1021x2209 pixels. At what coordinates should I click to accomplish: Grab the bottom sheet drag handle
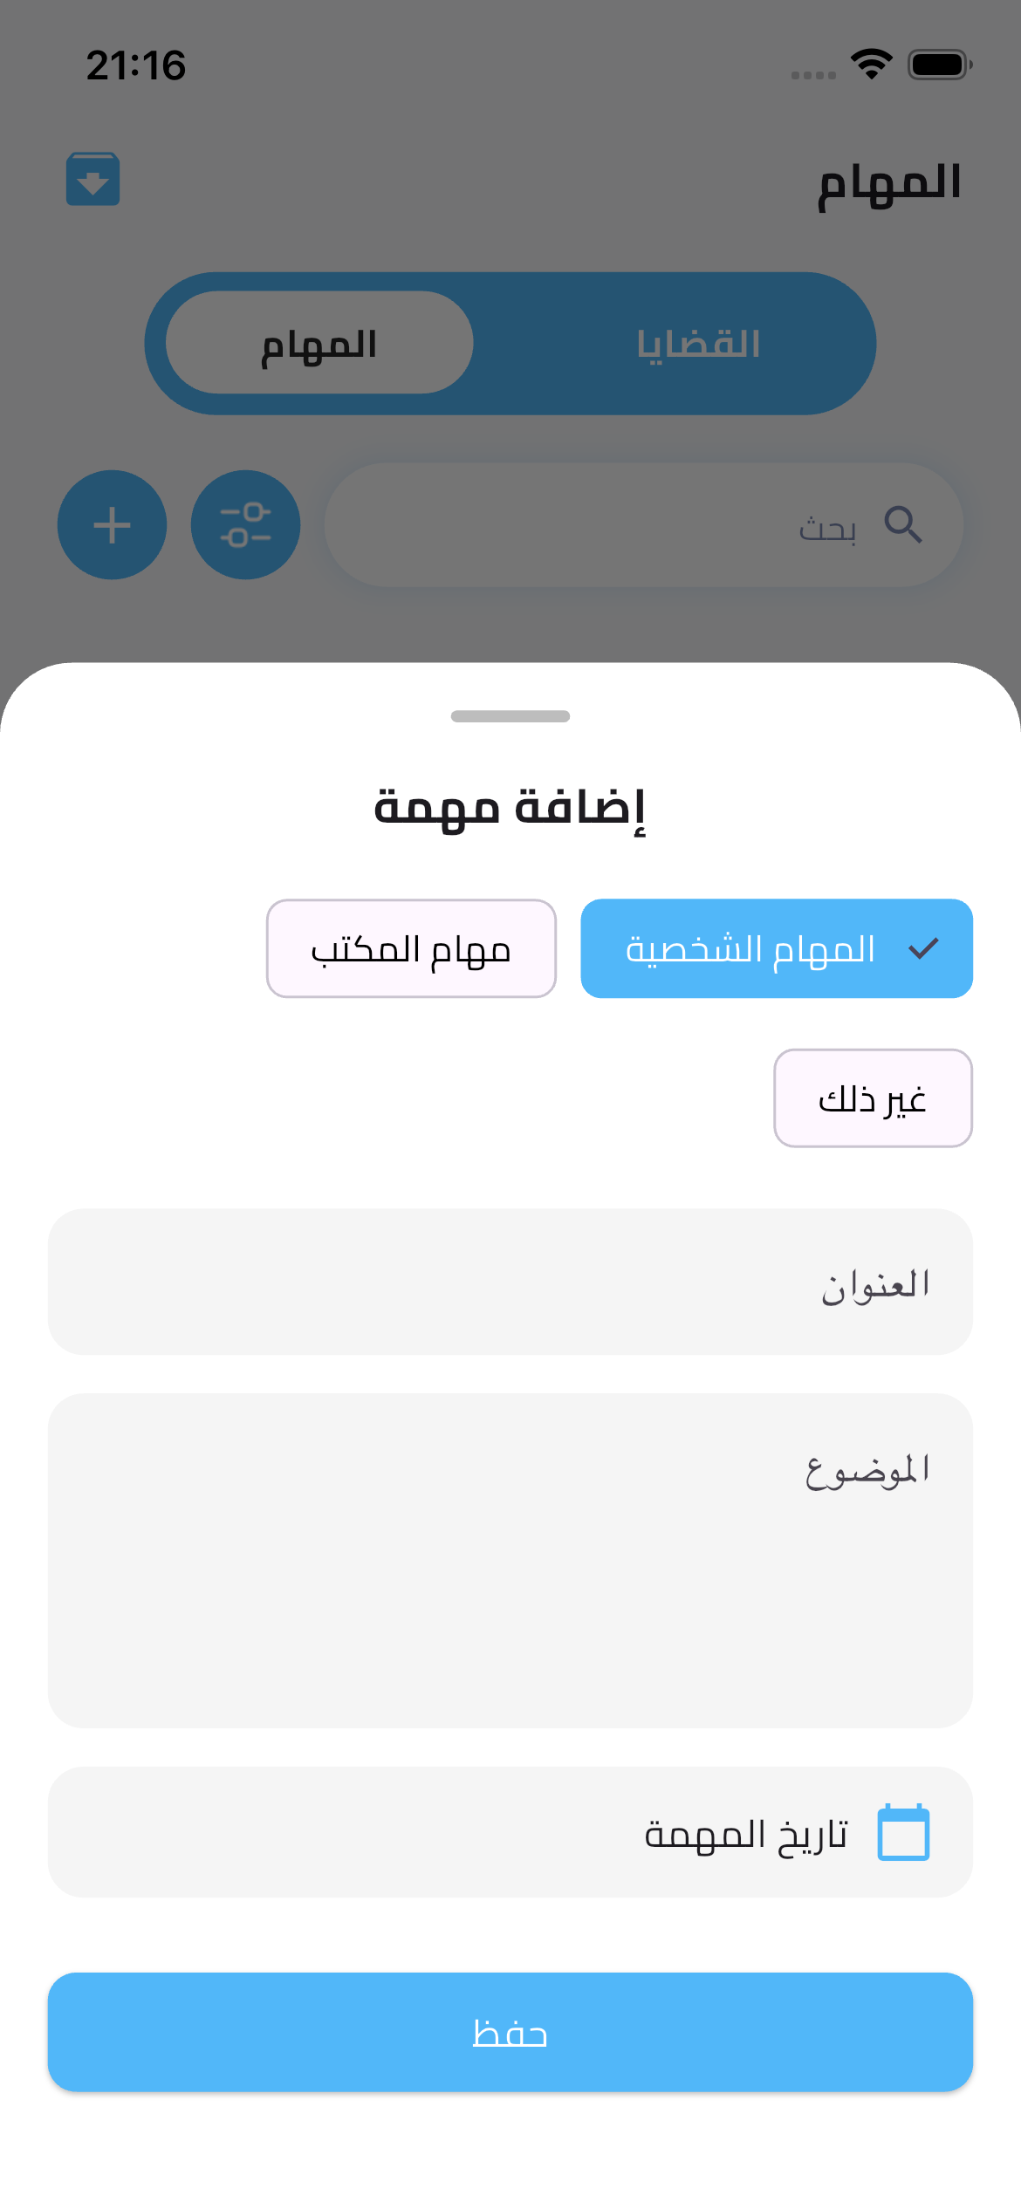tap(510, 716)
